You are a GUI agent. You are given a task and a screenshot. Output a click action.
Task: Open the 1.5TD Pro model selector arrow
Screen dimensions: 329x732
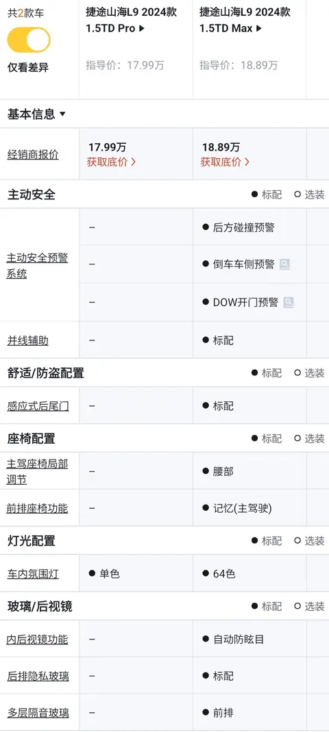(142, 29)
